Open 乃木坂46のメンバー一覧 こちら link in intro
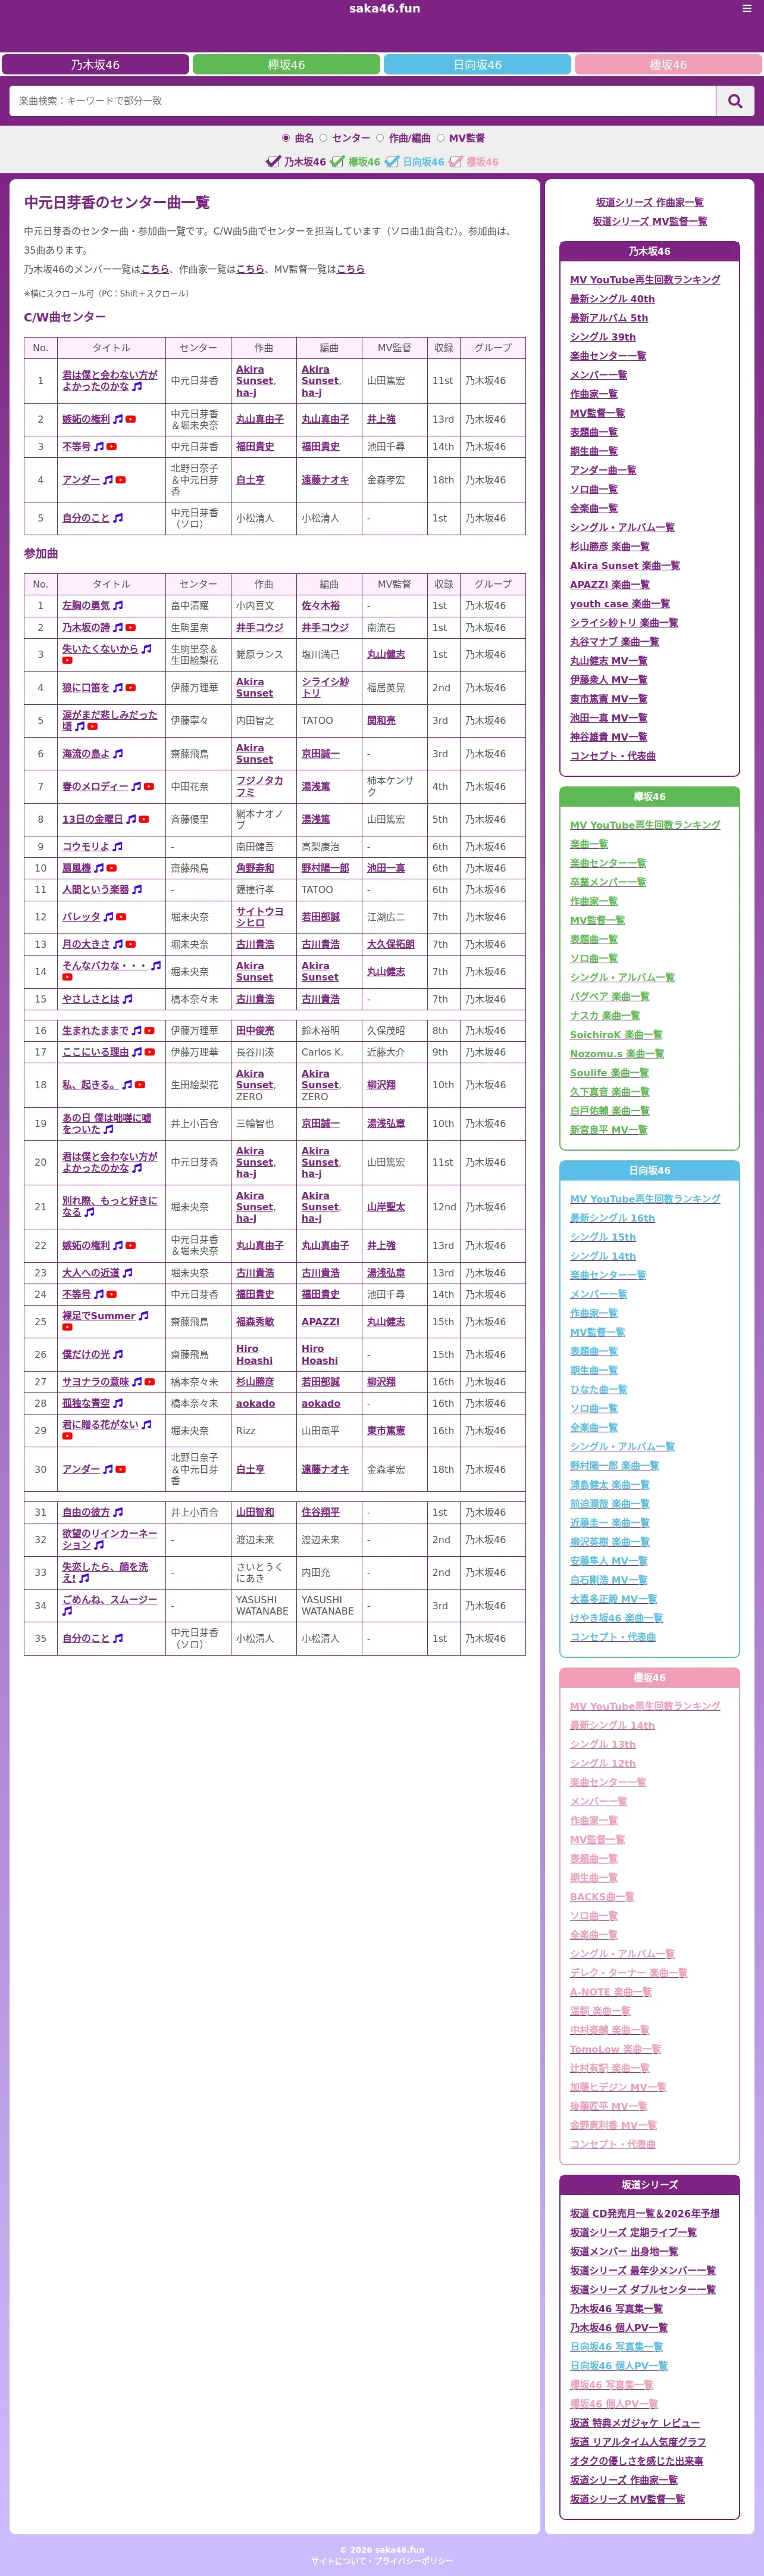The width and height of the screenshot is (764, 2576). [x=155, y=269]
